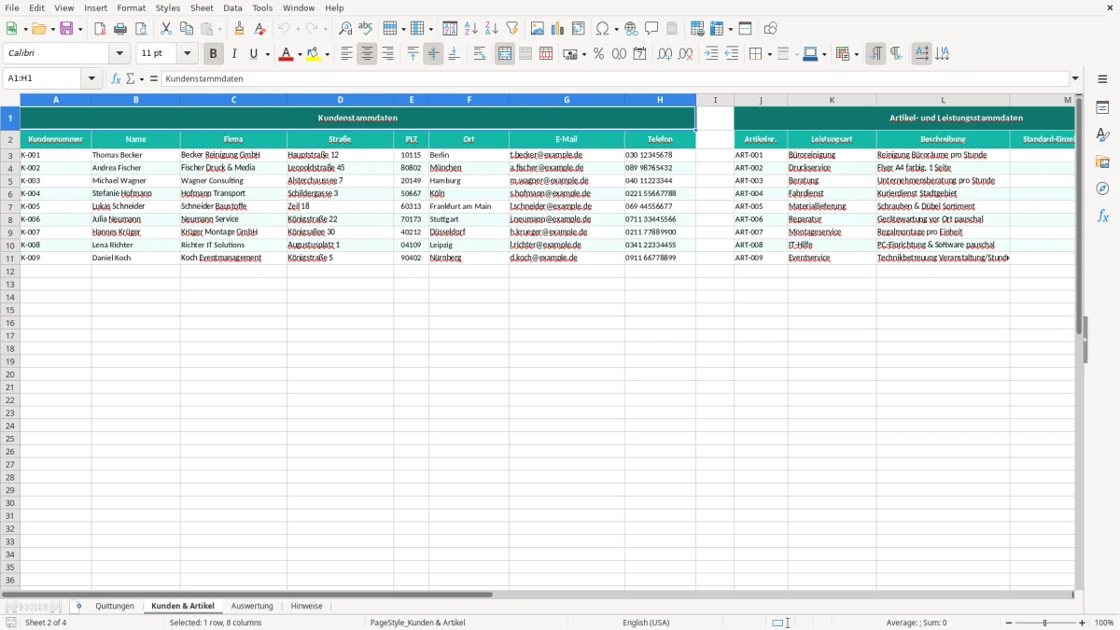Copy selection using the Copy icon
This screenshot has width=1120, height=630.
tap(187, 29)
